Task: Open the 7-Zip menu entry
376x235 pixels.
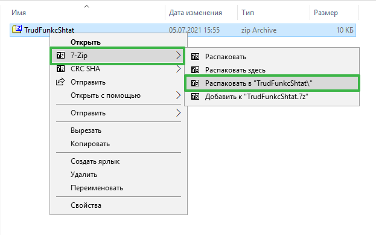Action: pyautogui.click(x=118, y=56)
